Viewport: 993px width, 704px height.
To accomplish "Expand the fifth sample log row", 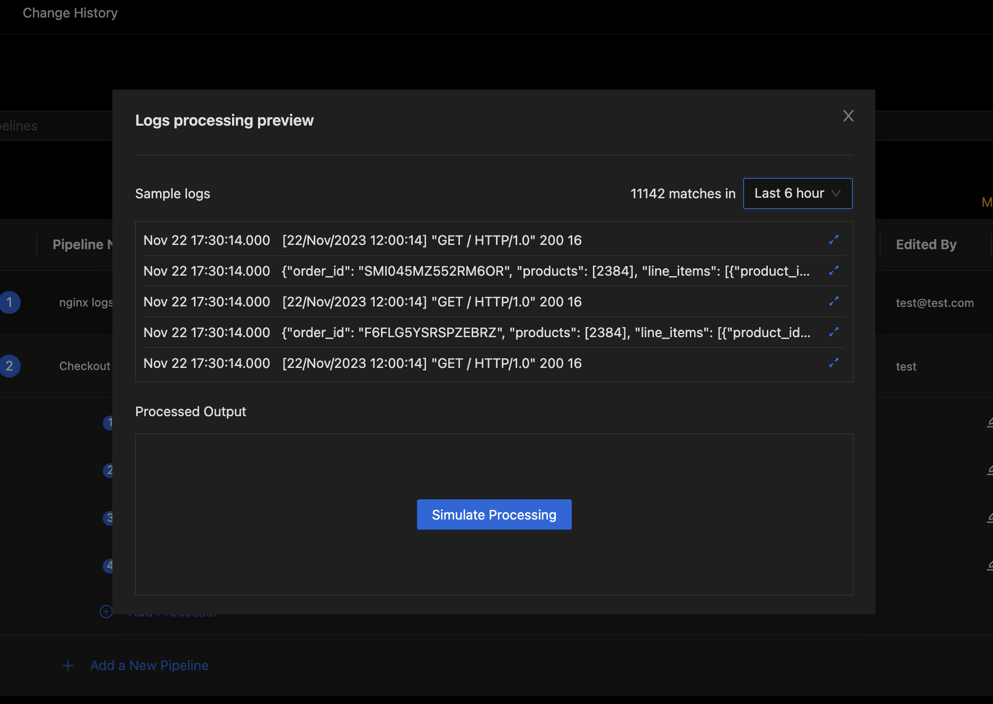I will tap(834, 363).
